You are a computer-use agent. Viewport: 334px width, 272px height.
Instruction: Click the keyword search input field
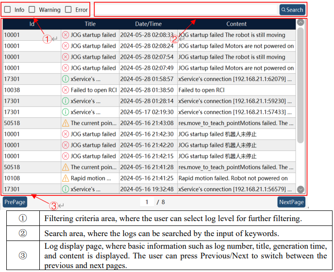pyautogui.click(x=186, y=10)
